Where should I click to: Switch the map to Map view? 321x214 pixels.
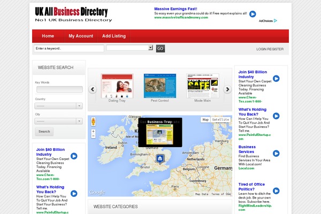coord(205,120)
